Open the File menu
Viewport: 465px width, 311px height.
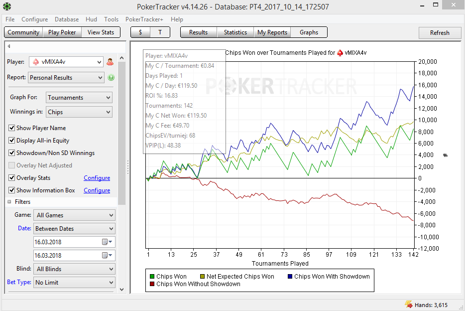point(10,19)
